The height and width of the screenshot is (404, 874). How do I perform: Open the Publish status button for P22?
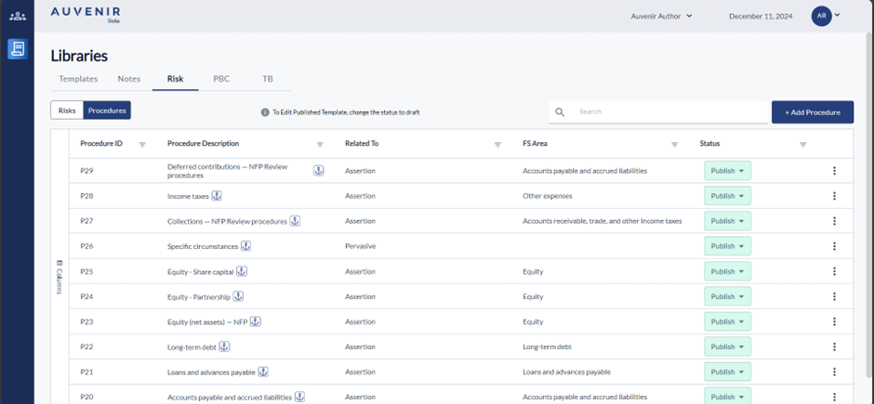727,346
